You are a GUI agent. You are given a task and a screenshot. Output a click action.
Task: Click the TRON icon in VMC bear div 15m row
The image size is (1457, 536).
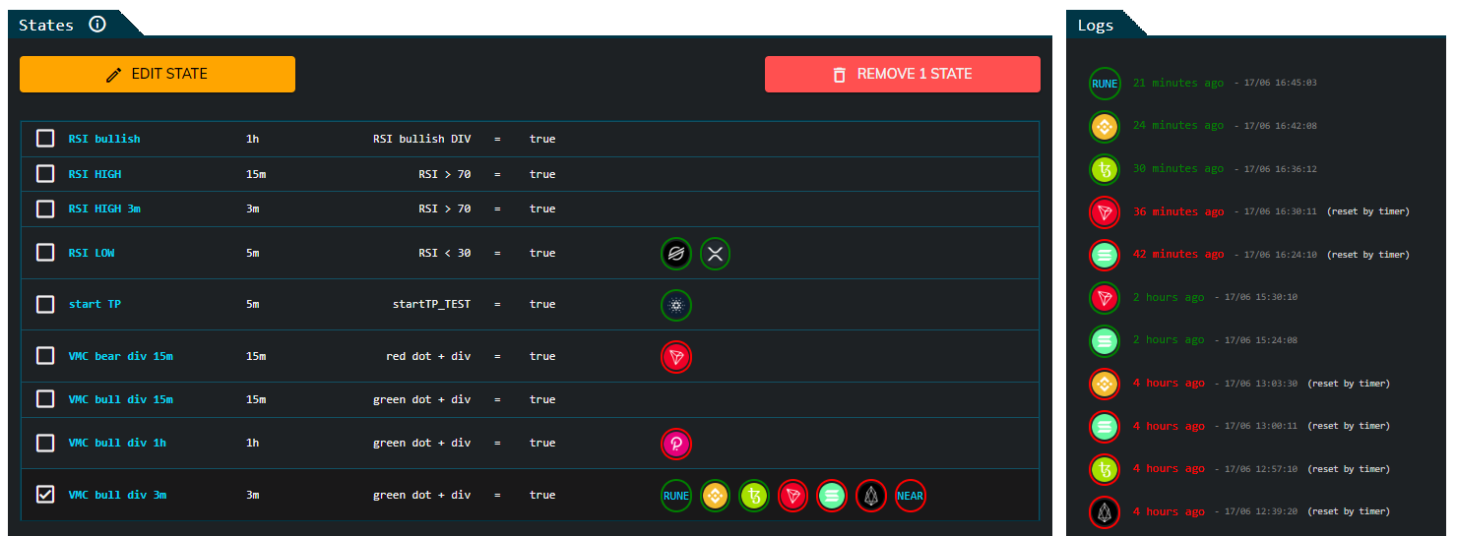[676, 357]
